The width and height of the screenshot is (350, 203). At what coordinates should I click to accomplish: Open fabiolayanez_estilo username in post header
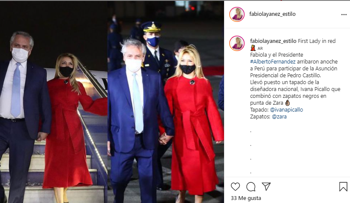pos(272,14)
